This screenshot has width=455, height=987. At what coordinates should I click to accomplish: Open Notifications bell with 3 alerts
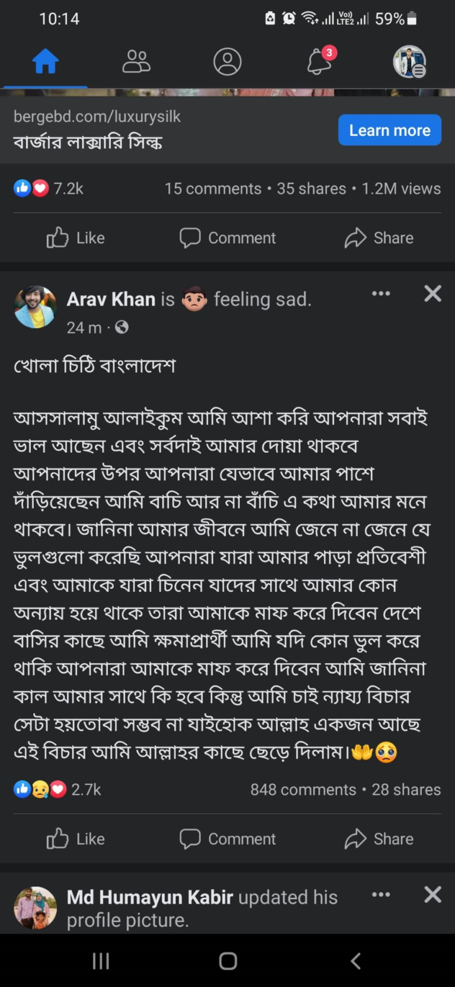319,62
